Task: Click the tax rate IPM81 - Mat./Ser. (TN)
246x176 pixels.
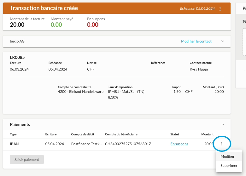Action: pyautogui.click(x=126, y=92)
